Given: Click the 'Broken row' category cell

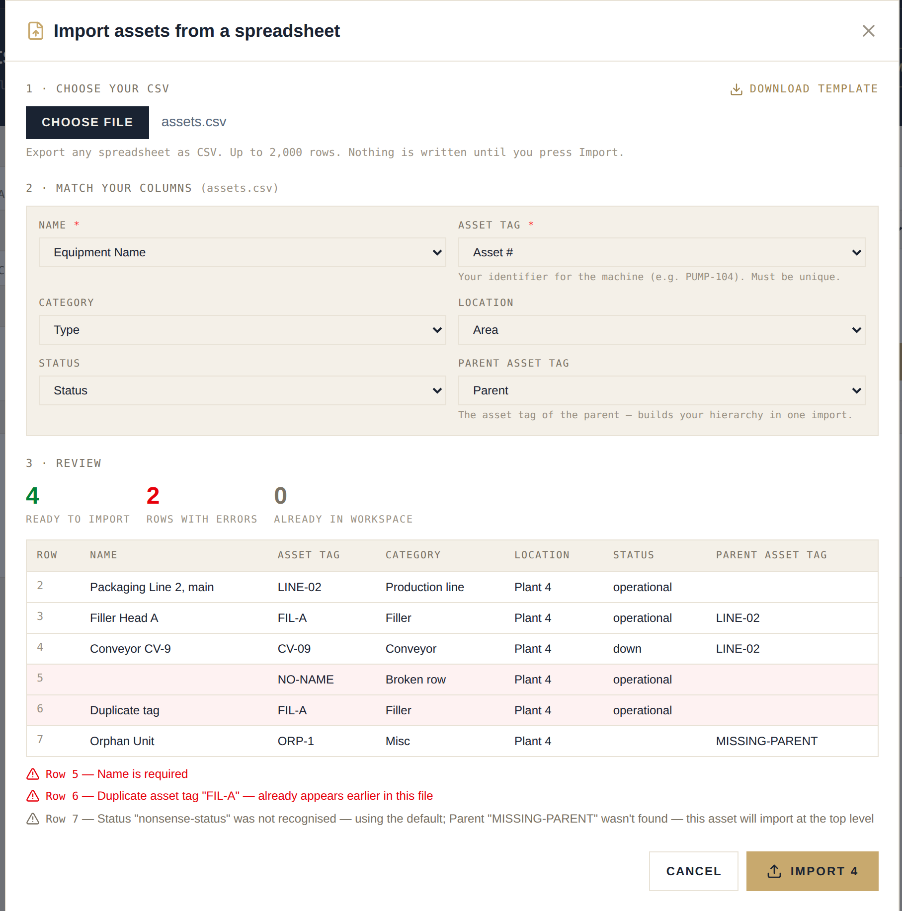Looking at the screenshot, I should point(415,680).
